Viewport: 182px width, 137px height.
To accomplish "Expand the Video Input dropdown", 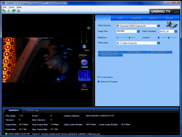I will click(158, 43).
